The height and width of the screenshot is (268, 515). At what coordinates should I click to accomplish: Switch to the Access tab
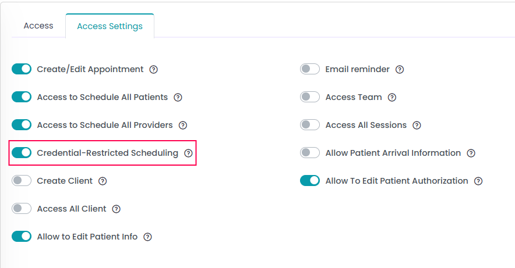38,26
